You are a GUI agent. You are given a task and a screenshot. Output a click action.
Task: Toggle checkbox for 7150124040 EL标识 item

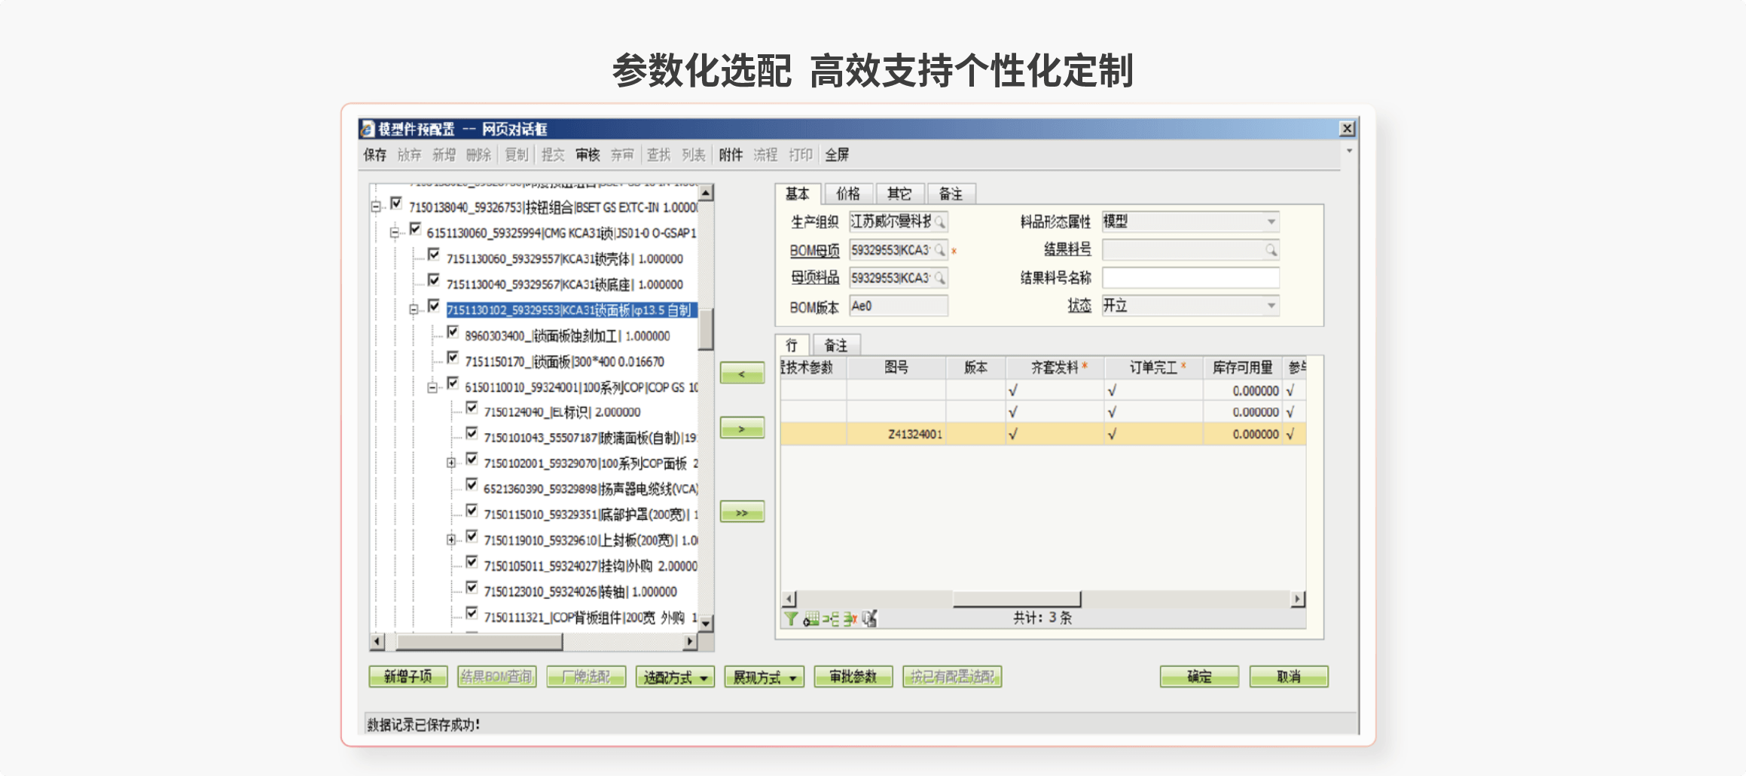coord(472,408)
